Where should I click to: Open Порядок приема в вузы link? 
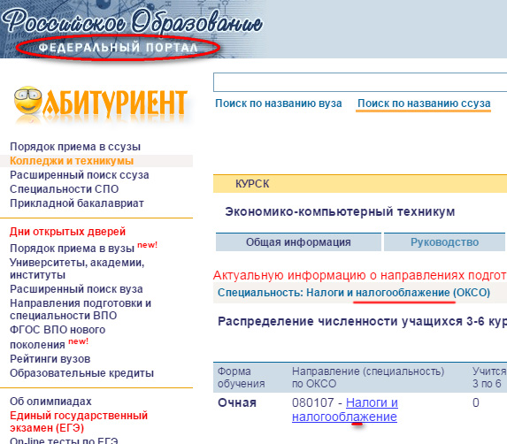[x=72, y=249]
